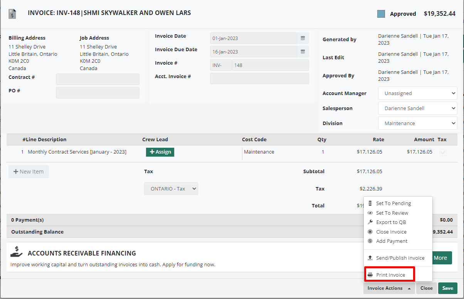Viewport: 464px width, 299px height.
Task: Click the PO # input field
Action: pos(98,93)
